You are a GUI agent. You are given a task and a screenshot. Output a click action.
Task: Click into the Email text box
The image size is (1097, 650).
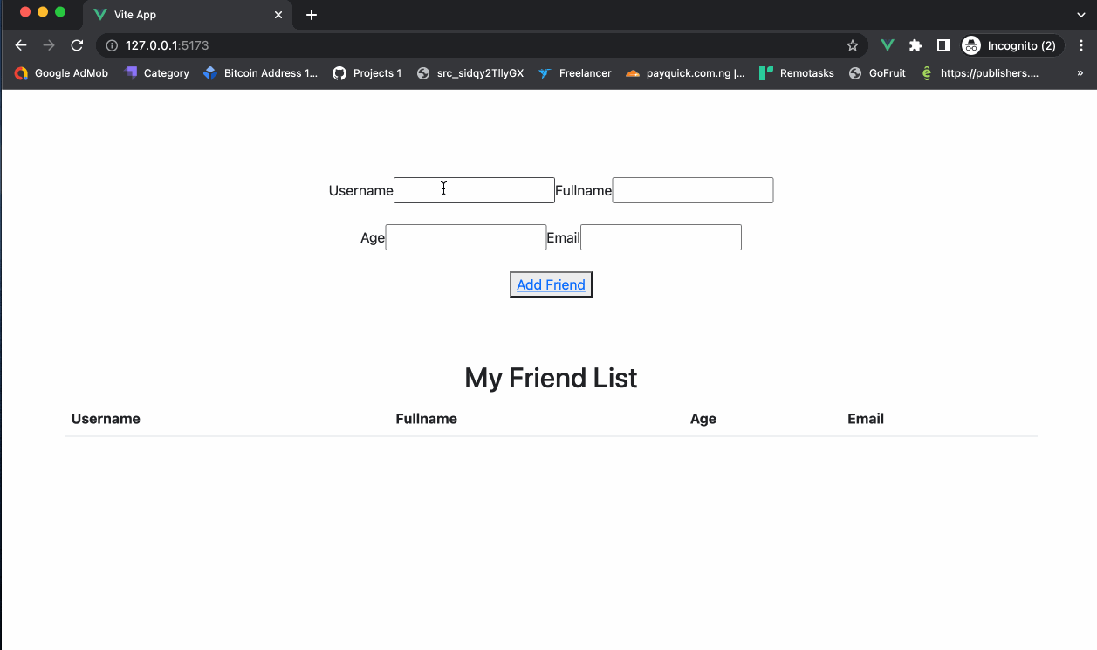pos(661,237)
